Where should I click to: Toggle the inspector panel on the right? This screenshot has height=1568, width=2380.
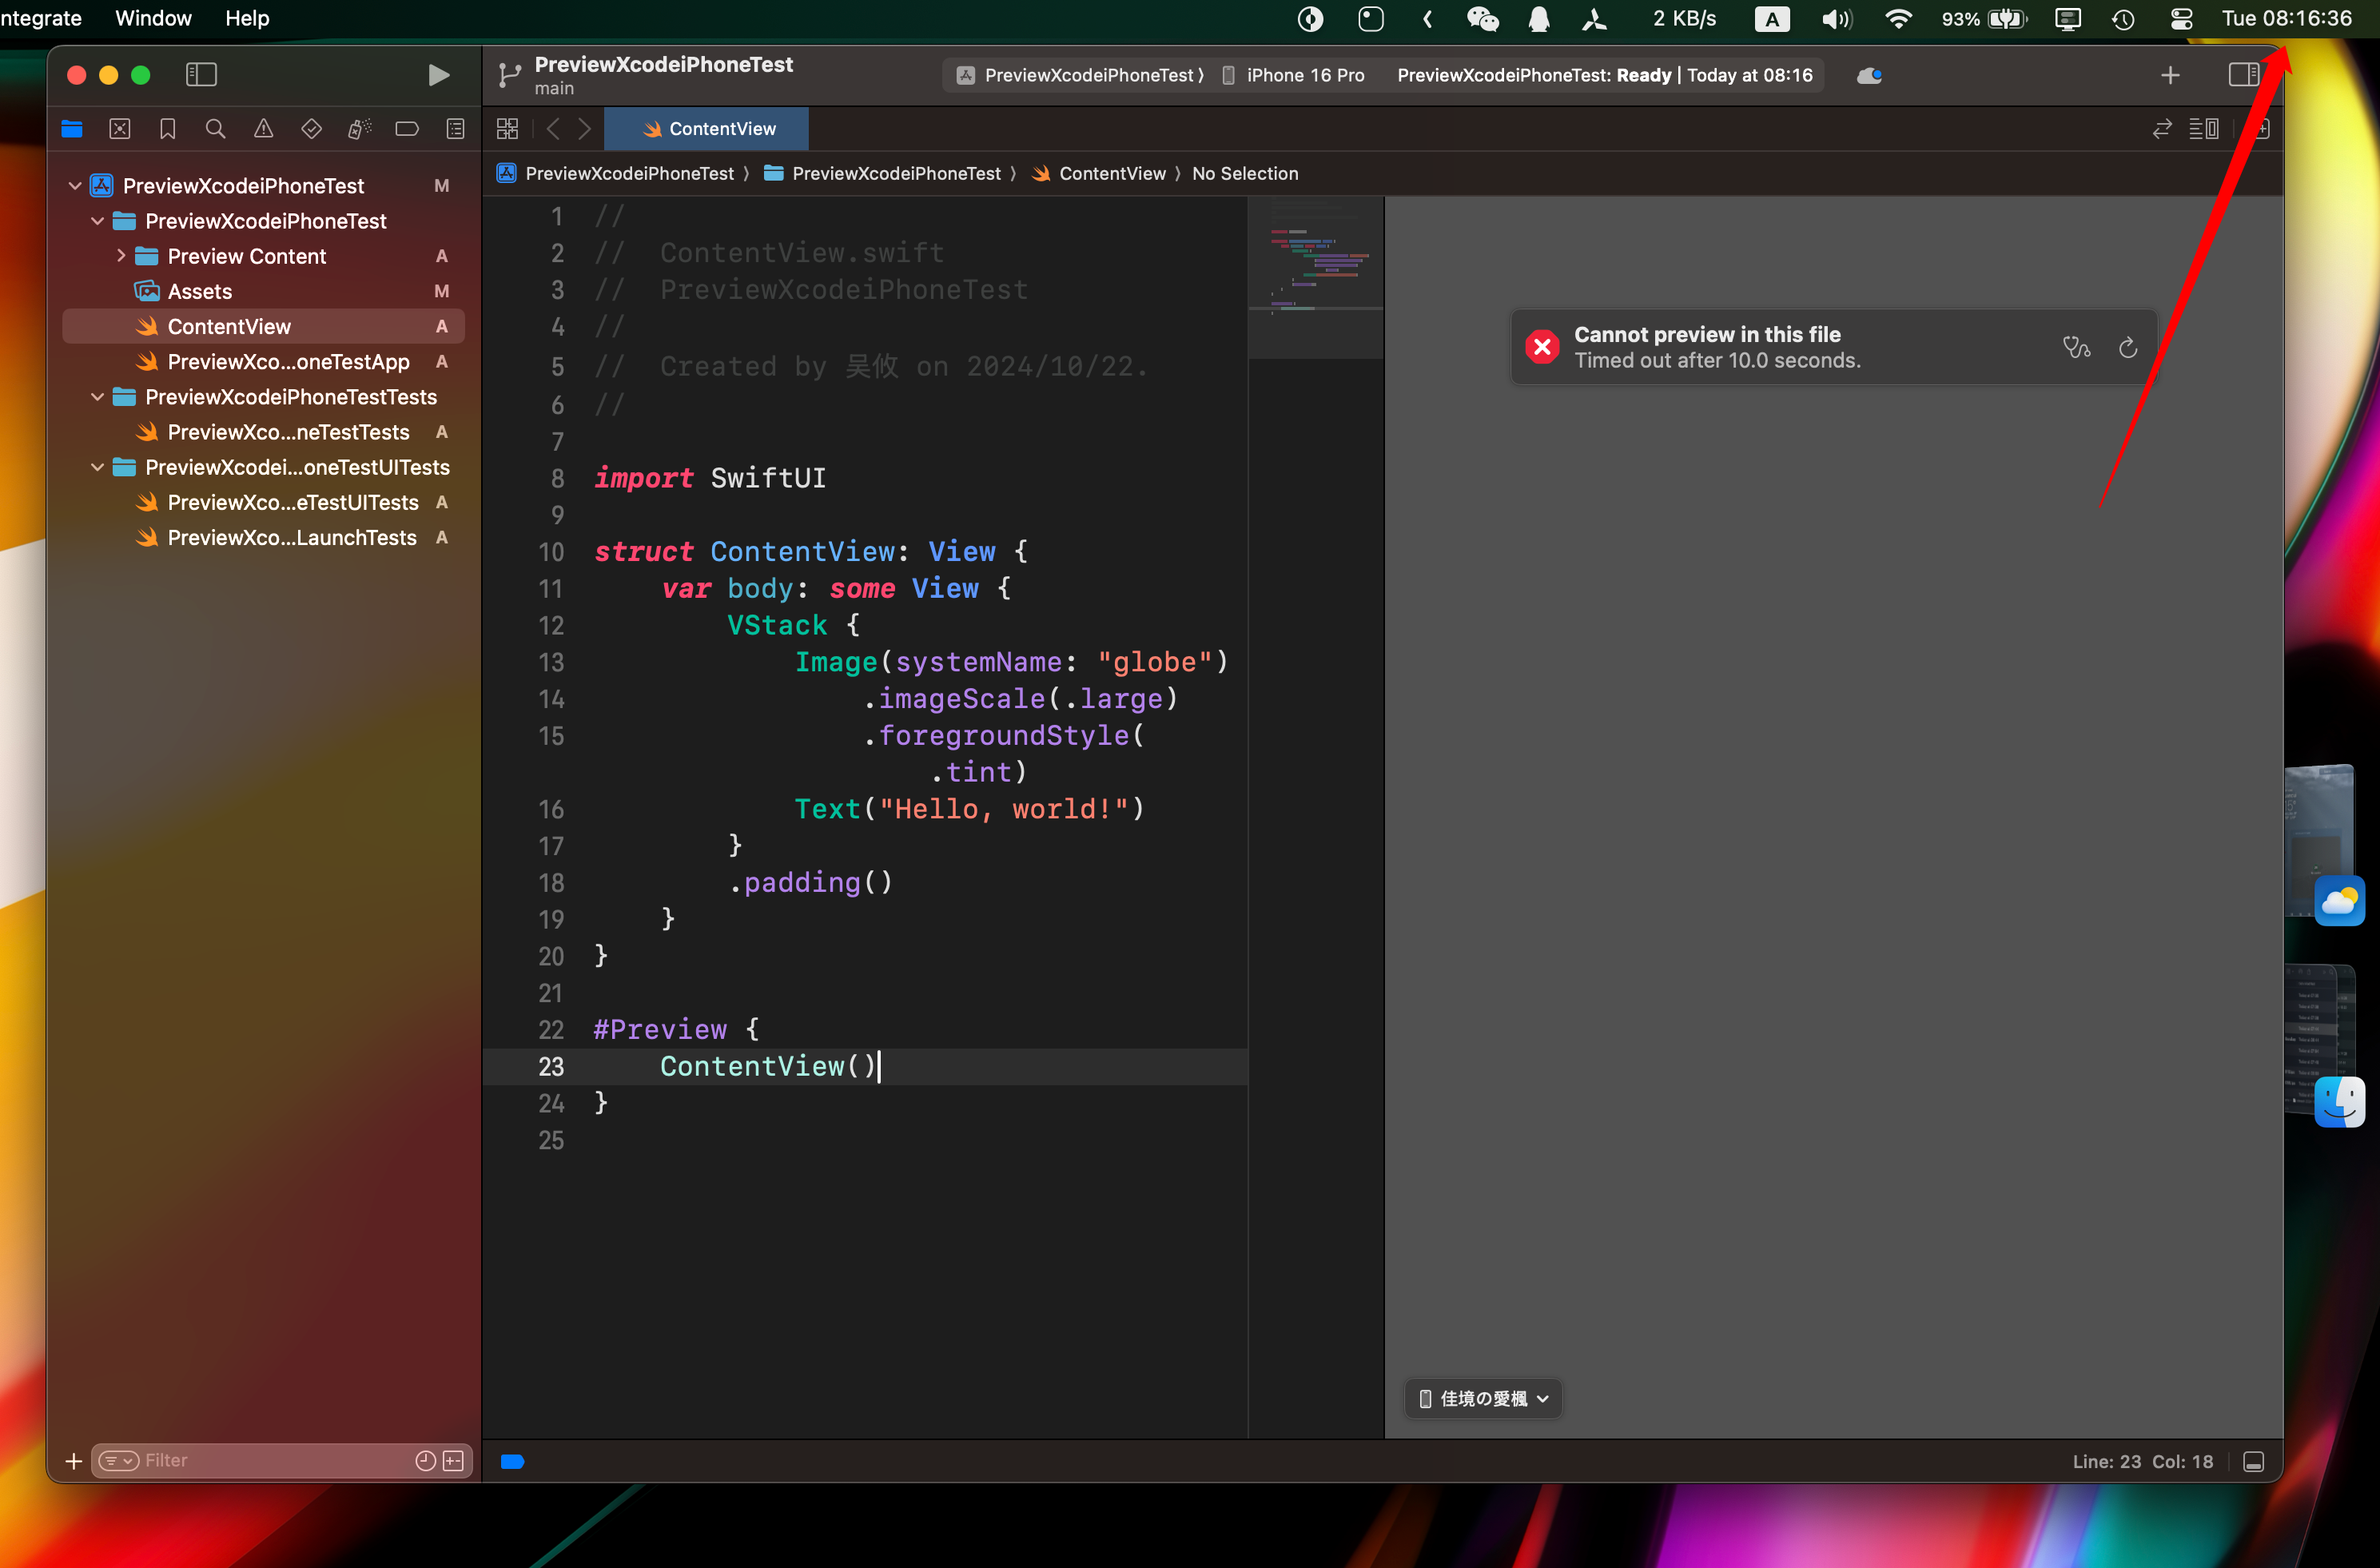point(2243,75)
